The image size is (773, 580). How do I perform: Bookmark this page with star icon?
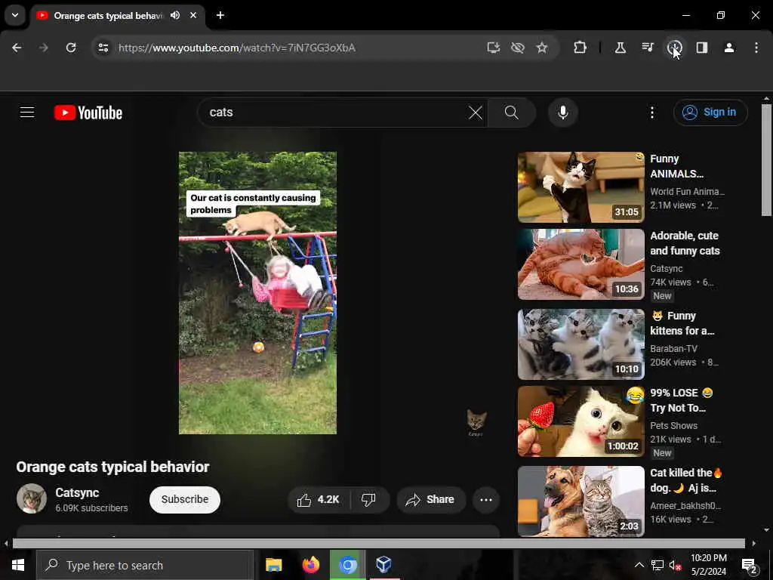click(542, 48)
